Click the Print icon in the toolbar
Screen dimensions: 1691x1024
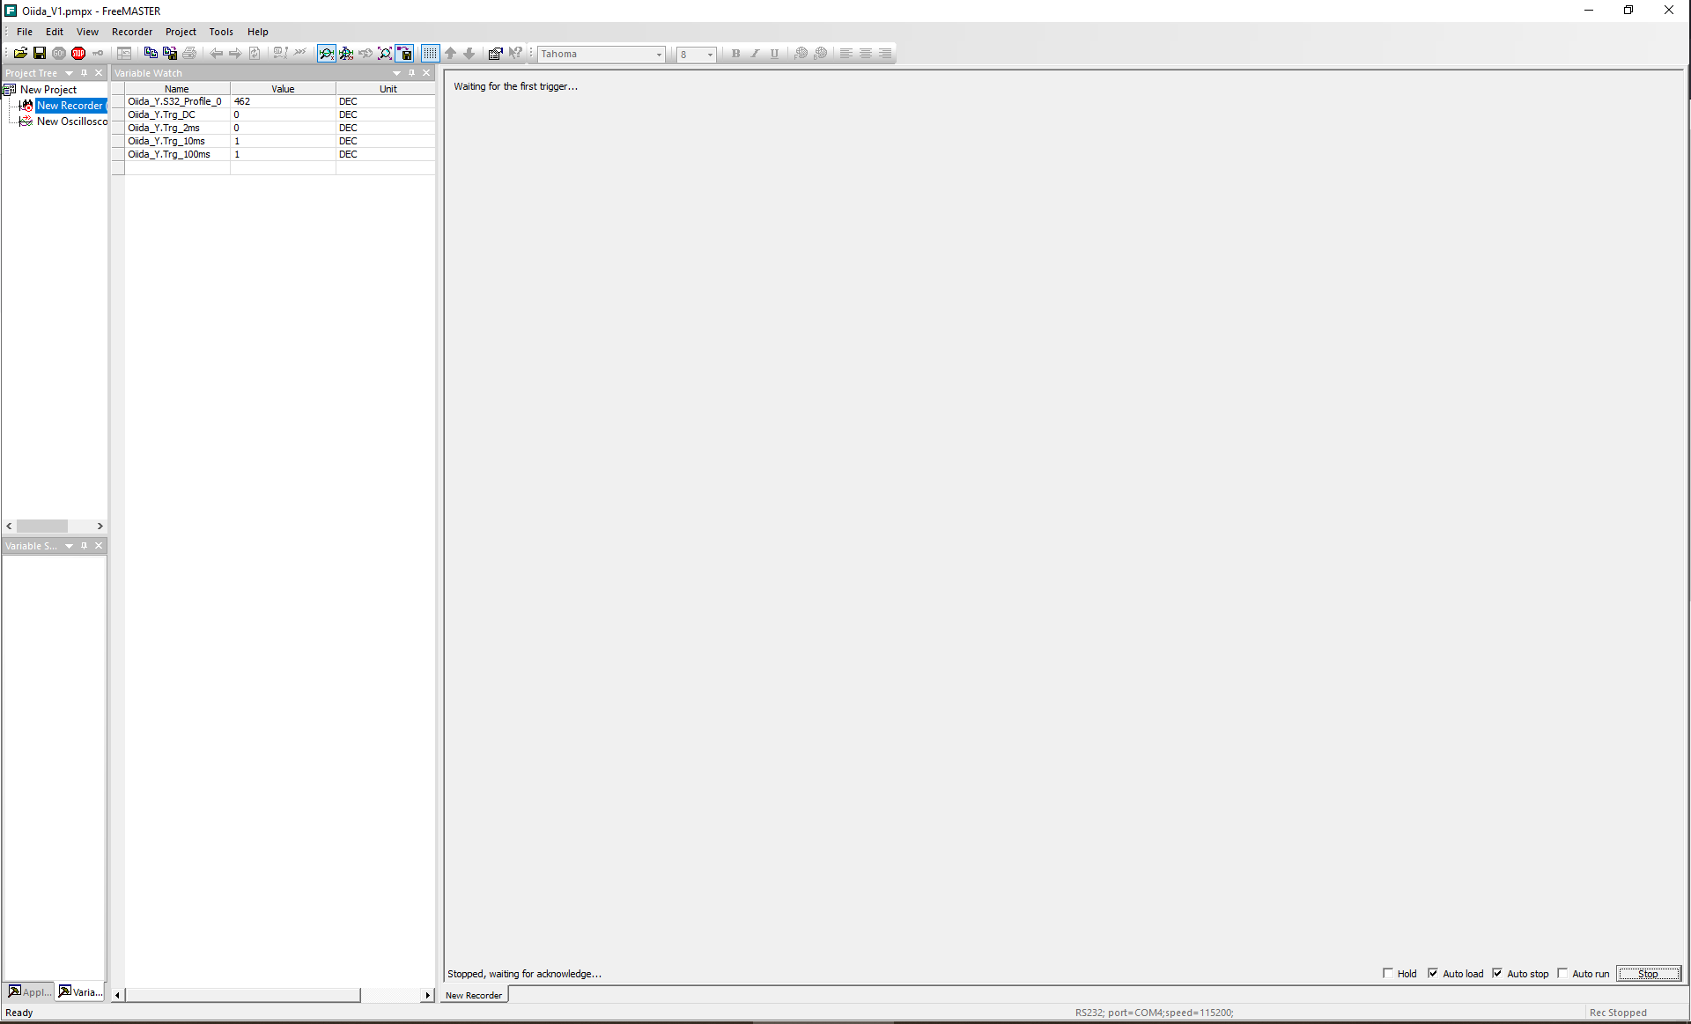[188, 53]
